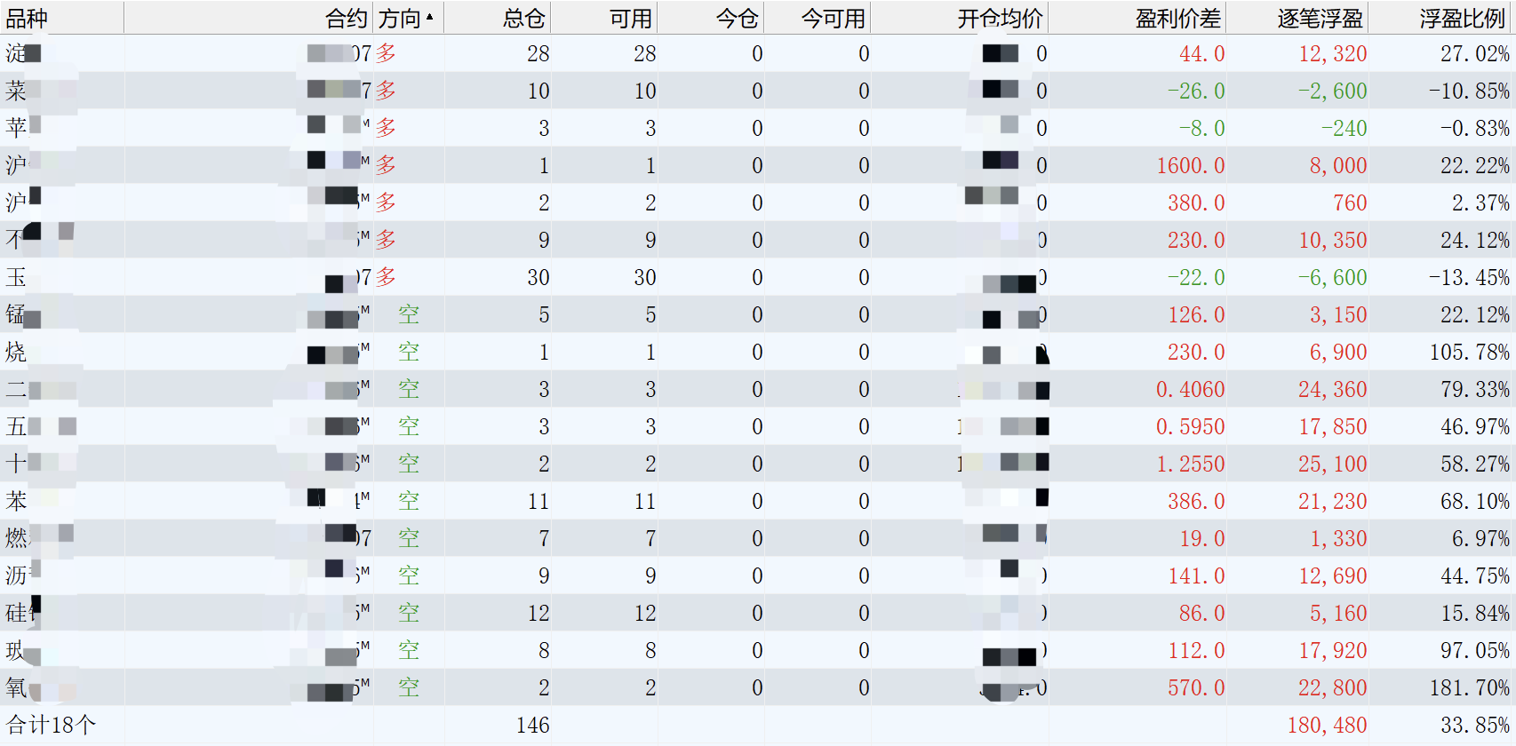
Task: Click the total floating profit 180,480
Action: [1327, 726]
